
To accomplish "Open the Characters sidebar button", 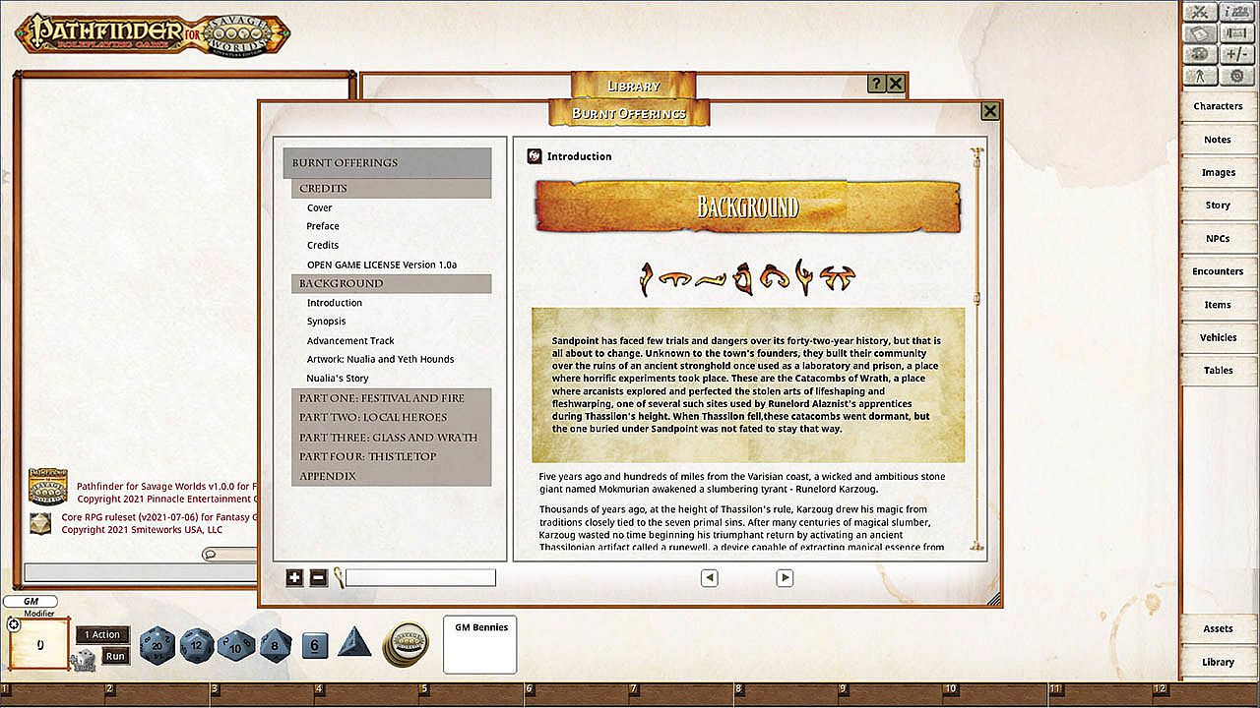I will click(1218, 106).
